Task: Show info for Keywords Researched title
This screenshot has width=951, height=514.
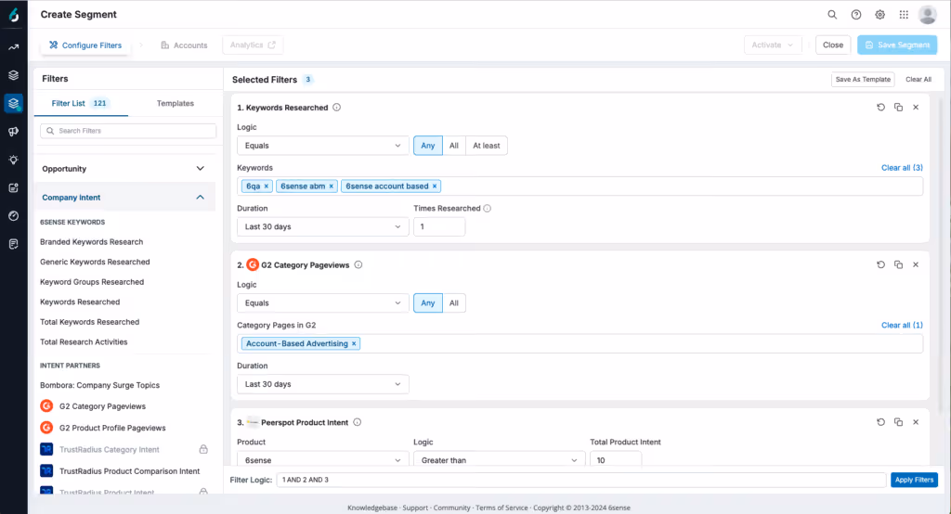Action: click(336, 108)
